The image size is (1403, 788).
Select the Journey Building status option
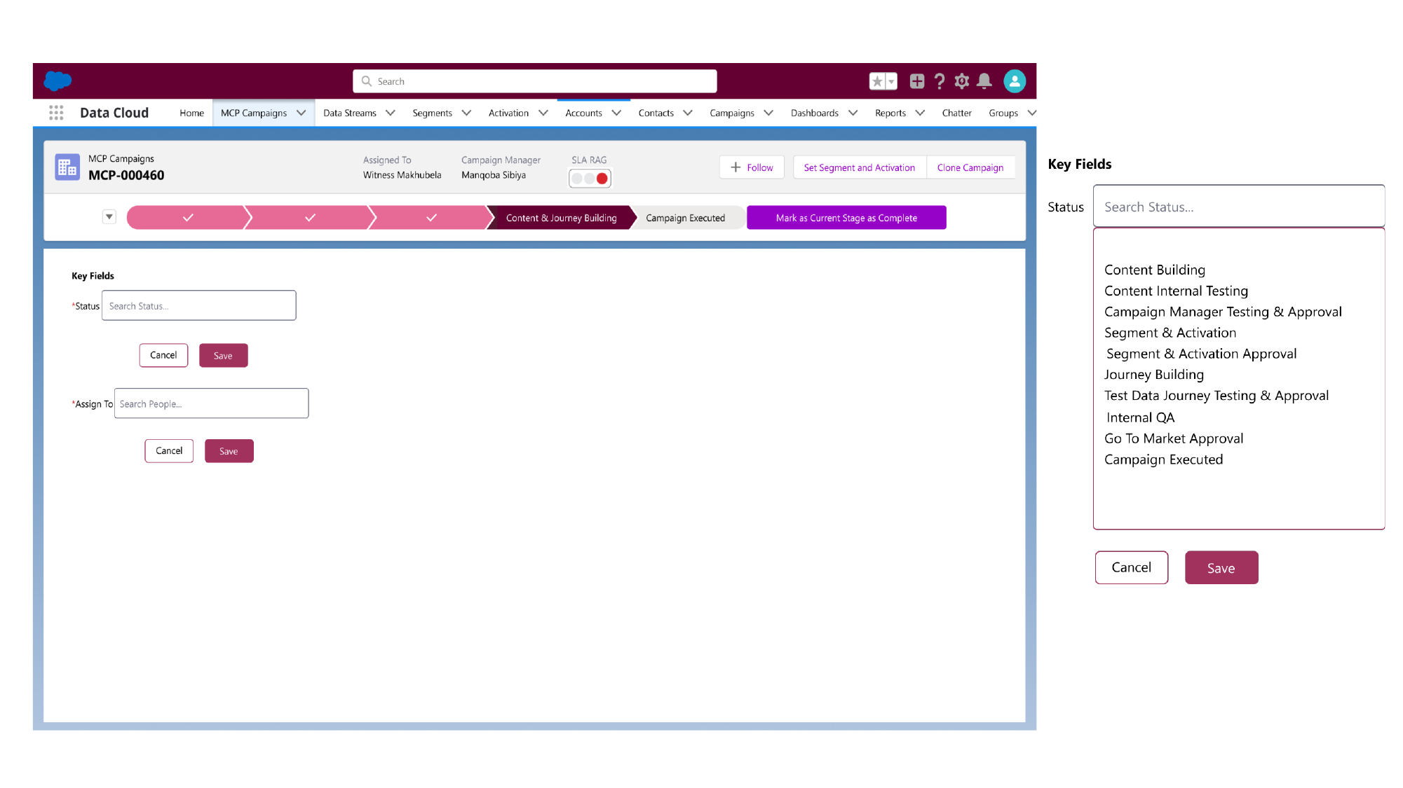coord(1154,375)
